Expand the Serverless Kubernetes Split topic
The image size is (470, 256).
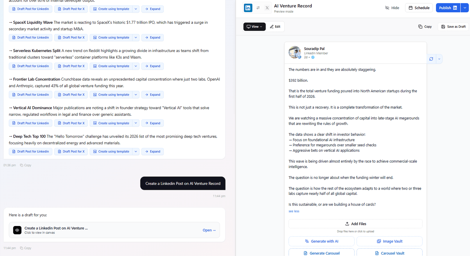click(x=152, y=66)
